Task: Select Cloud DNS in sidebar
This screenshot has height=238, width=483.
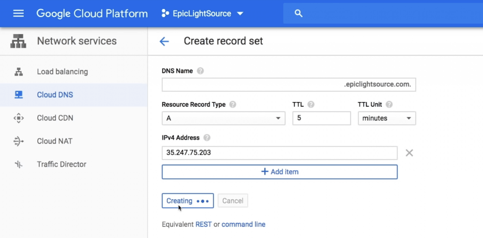Action: pyautogui.click(x=55, y=95)
